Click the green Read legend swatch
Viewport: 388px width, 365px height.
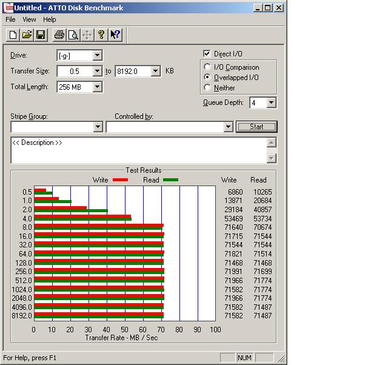[170, 180]
